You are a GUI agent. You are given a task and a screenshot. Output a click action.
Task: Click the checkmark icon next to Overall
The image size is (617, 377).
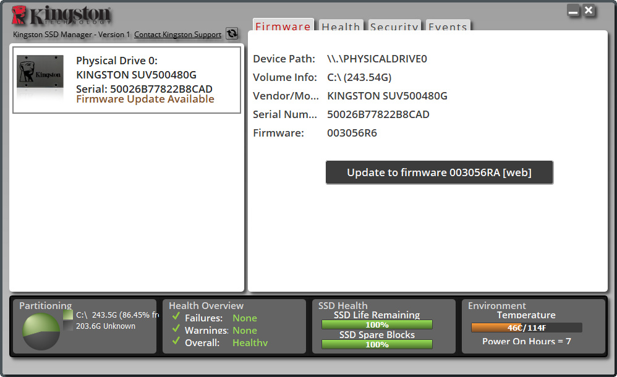click(x=176, y=342)
